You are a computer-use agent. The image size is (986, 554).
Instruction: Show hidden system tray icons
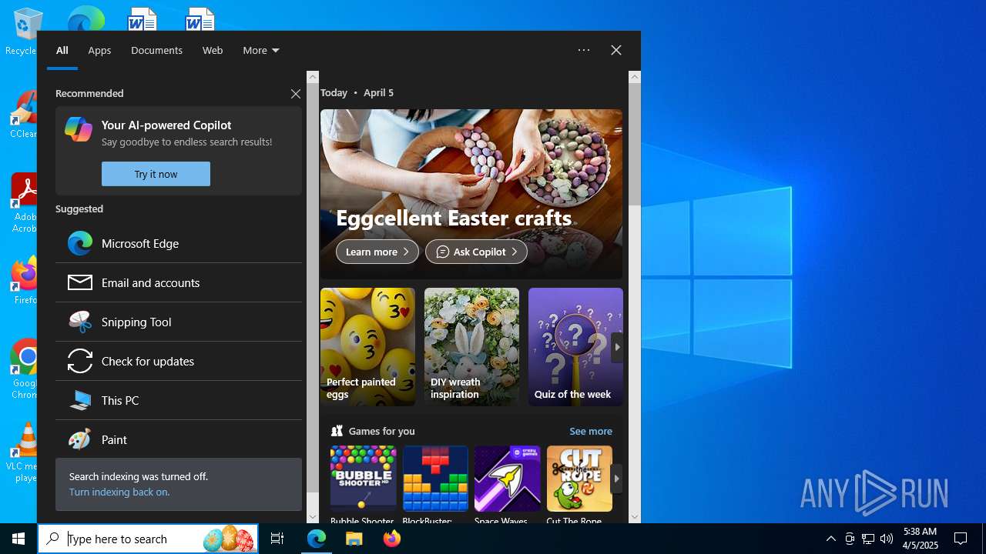[831, 539]
